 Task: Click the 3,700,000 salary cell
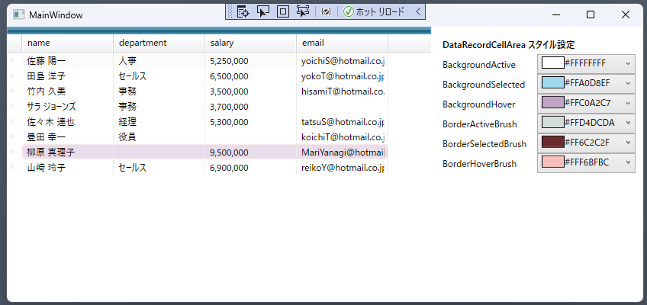coord(251,107)
